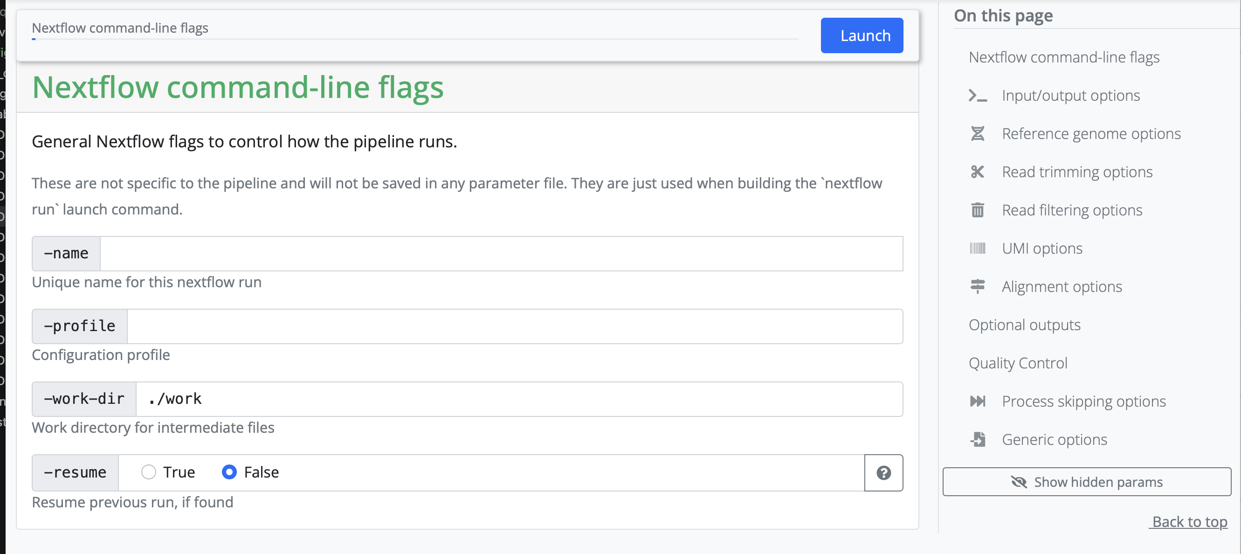Click the DNA icon for Reference genome options

coord(978,133)
